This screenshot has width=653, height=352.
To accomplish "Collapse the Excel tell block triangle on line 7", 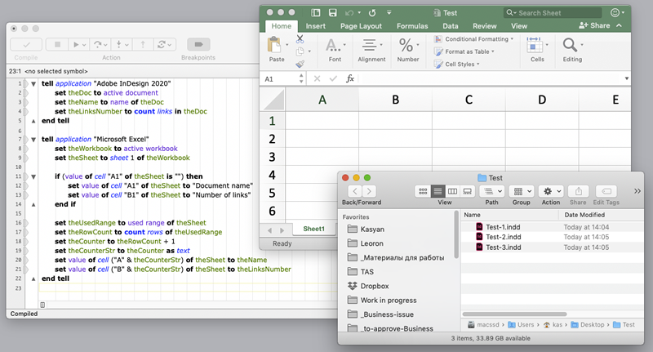I will (33, 140).
